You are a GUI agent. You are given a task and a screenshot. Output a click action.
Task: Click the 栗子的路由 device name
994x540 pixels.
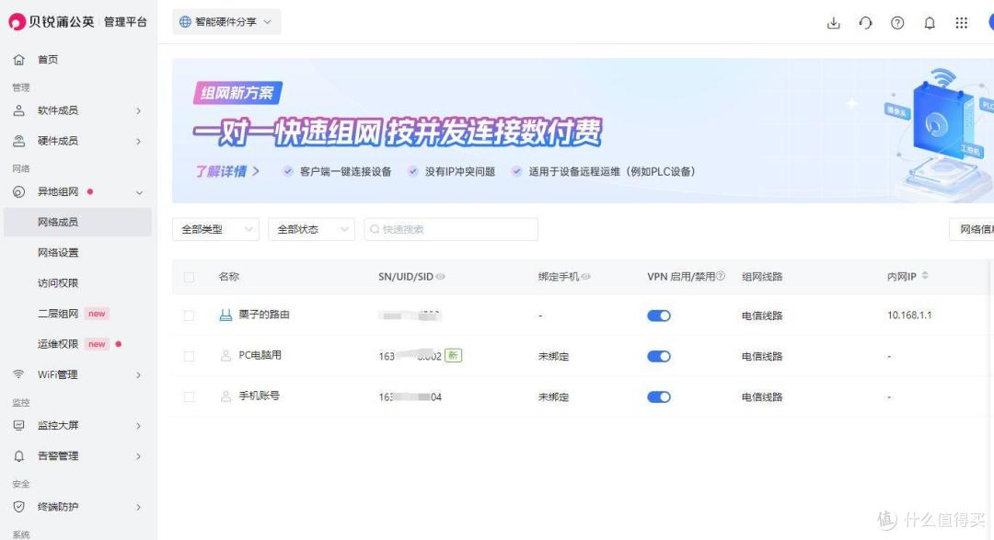(x=264, y=315)
